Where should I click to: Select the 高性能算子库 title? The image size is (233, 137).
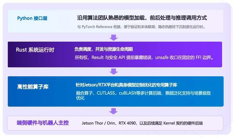33,87
